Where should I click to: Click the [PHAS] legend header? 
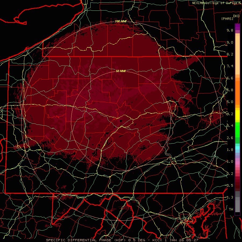coord(227,19)
